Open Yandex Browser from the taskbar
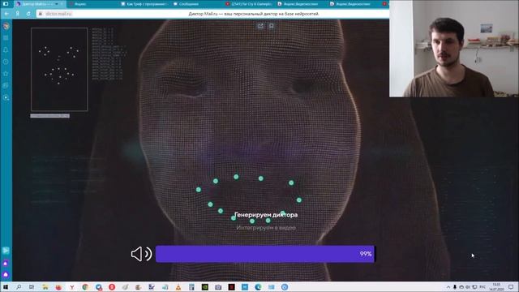This screenshot has width=519, height=292. tap(72, 287)
